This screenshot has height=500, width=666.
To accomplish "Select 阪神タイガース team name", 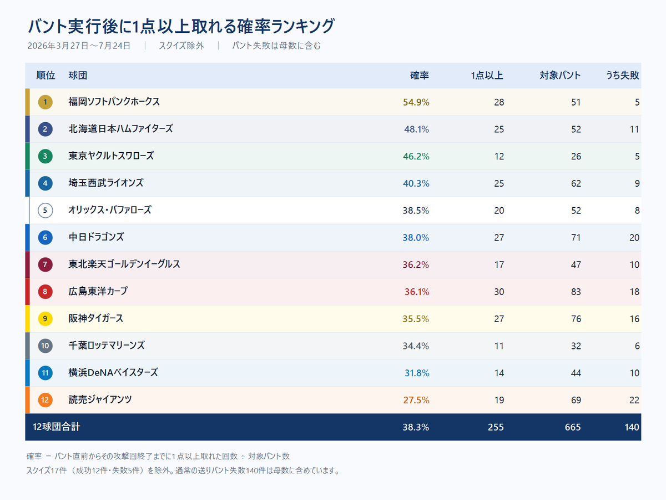I will (96, 318).
